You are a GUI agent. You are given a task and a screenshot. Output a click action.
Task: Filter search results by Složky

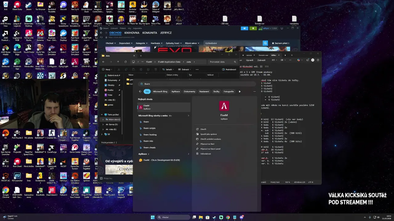pyautogui.click(x=216, y=91)
